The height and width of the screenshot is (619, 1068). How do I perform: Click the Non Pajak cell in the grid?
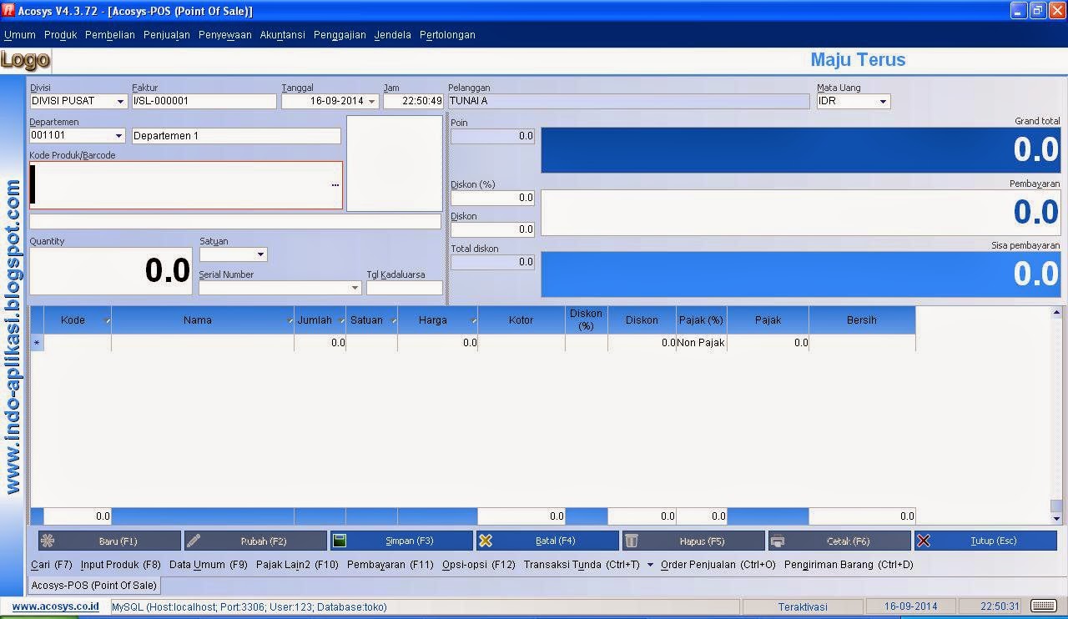tap(701, 343)
